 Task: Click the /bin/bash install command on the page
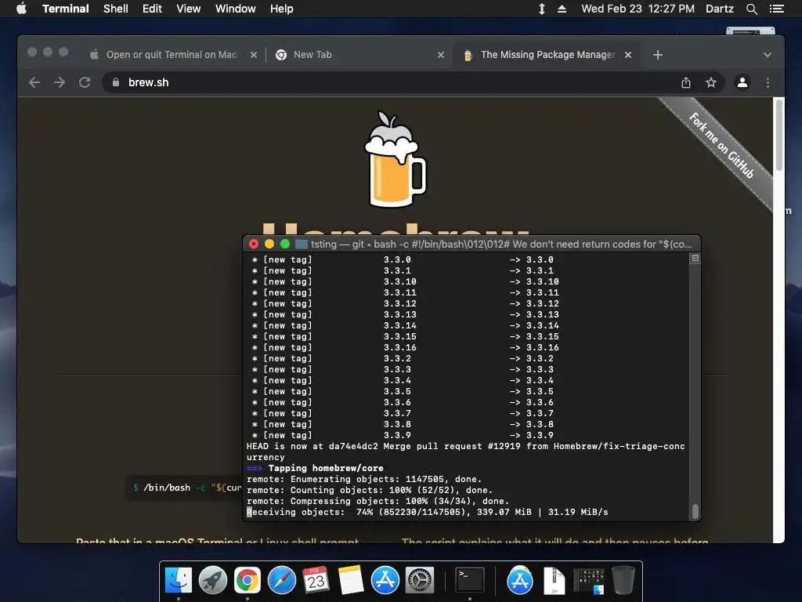click(186, 488)
